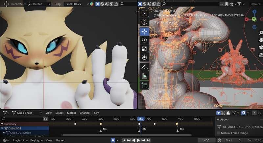Choose the Select Box tool in toolbar
The height and width of the screenshot is (143, 263).
(144, 13)
